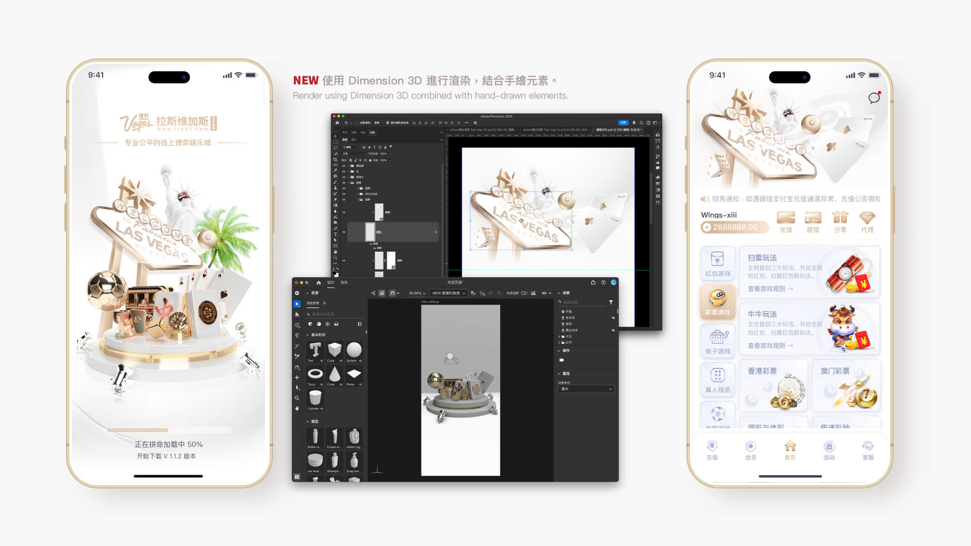971x546 pixels.
Task: Click the Dimension profile avatar
Action: pos(613,282)
